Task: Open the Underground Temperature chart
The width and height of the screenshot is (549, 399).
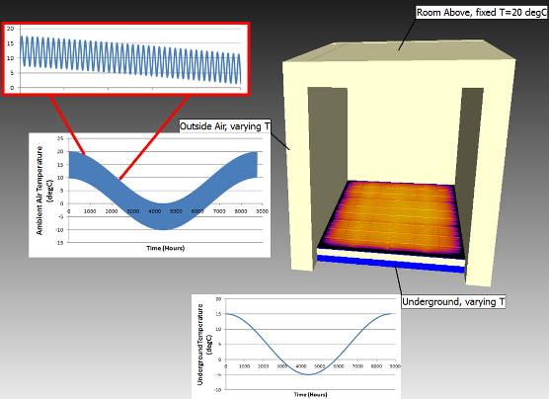Action: 296,347
